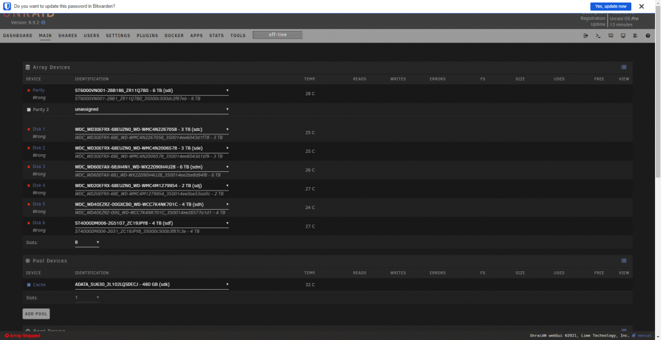Screen dimensions: 661x340
Task: Click the grey square status icon beside Parity 2
Action: [28, 110]
